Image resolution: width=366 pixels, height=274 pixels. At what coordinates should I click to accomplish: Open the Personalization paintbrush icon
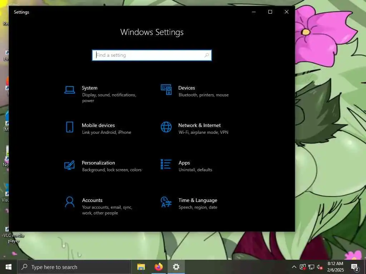click(x=70, y=165)
